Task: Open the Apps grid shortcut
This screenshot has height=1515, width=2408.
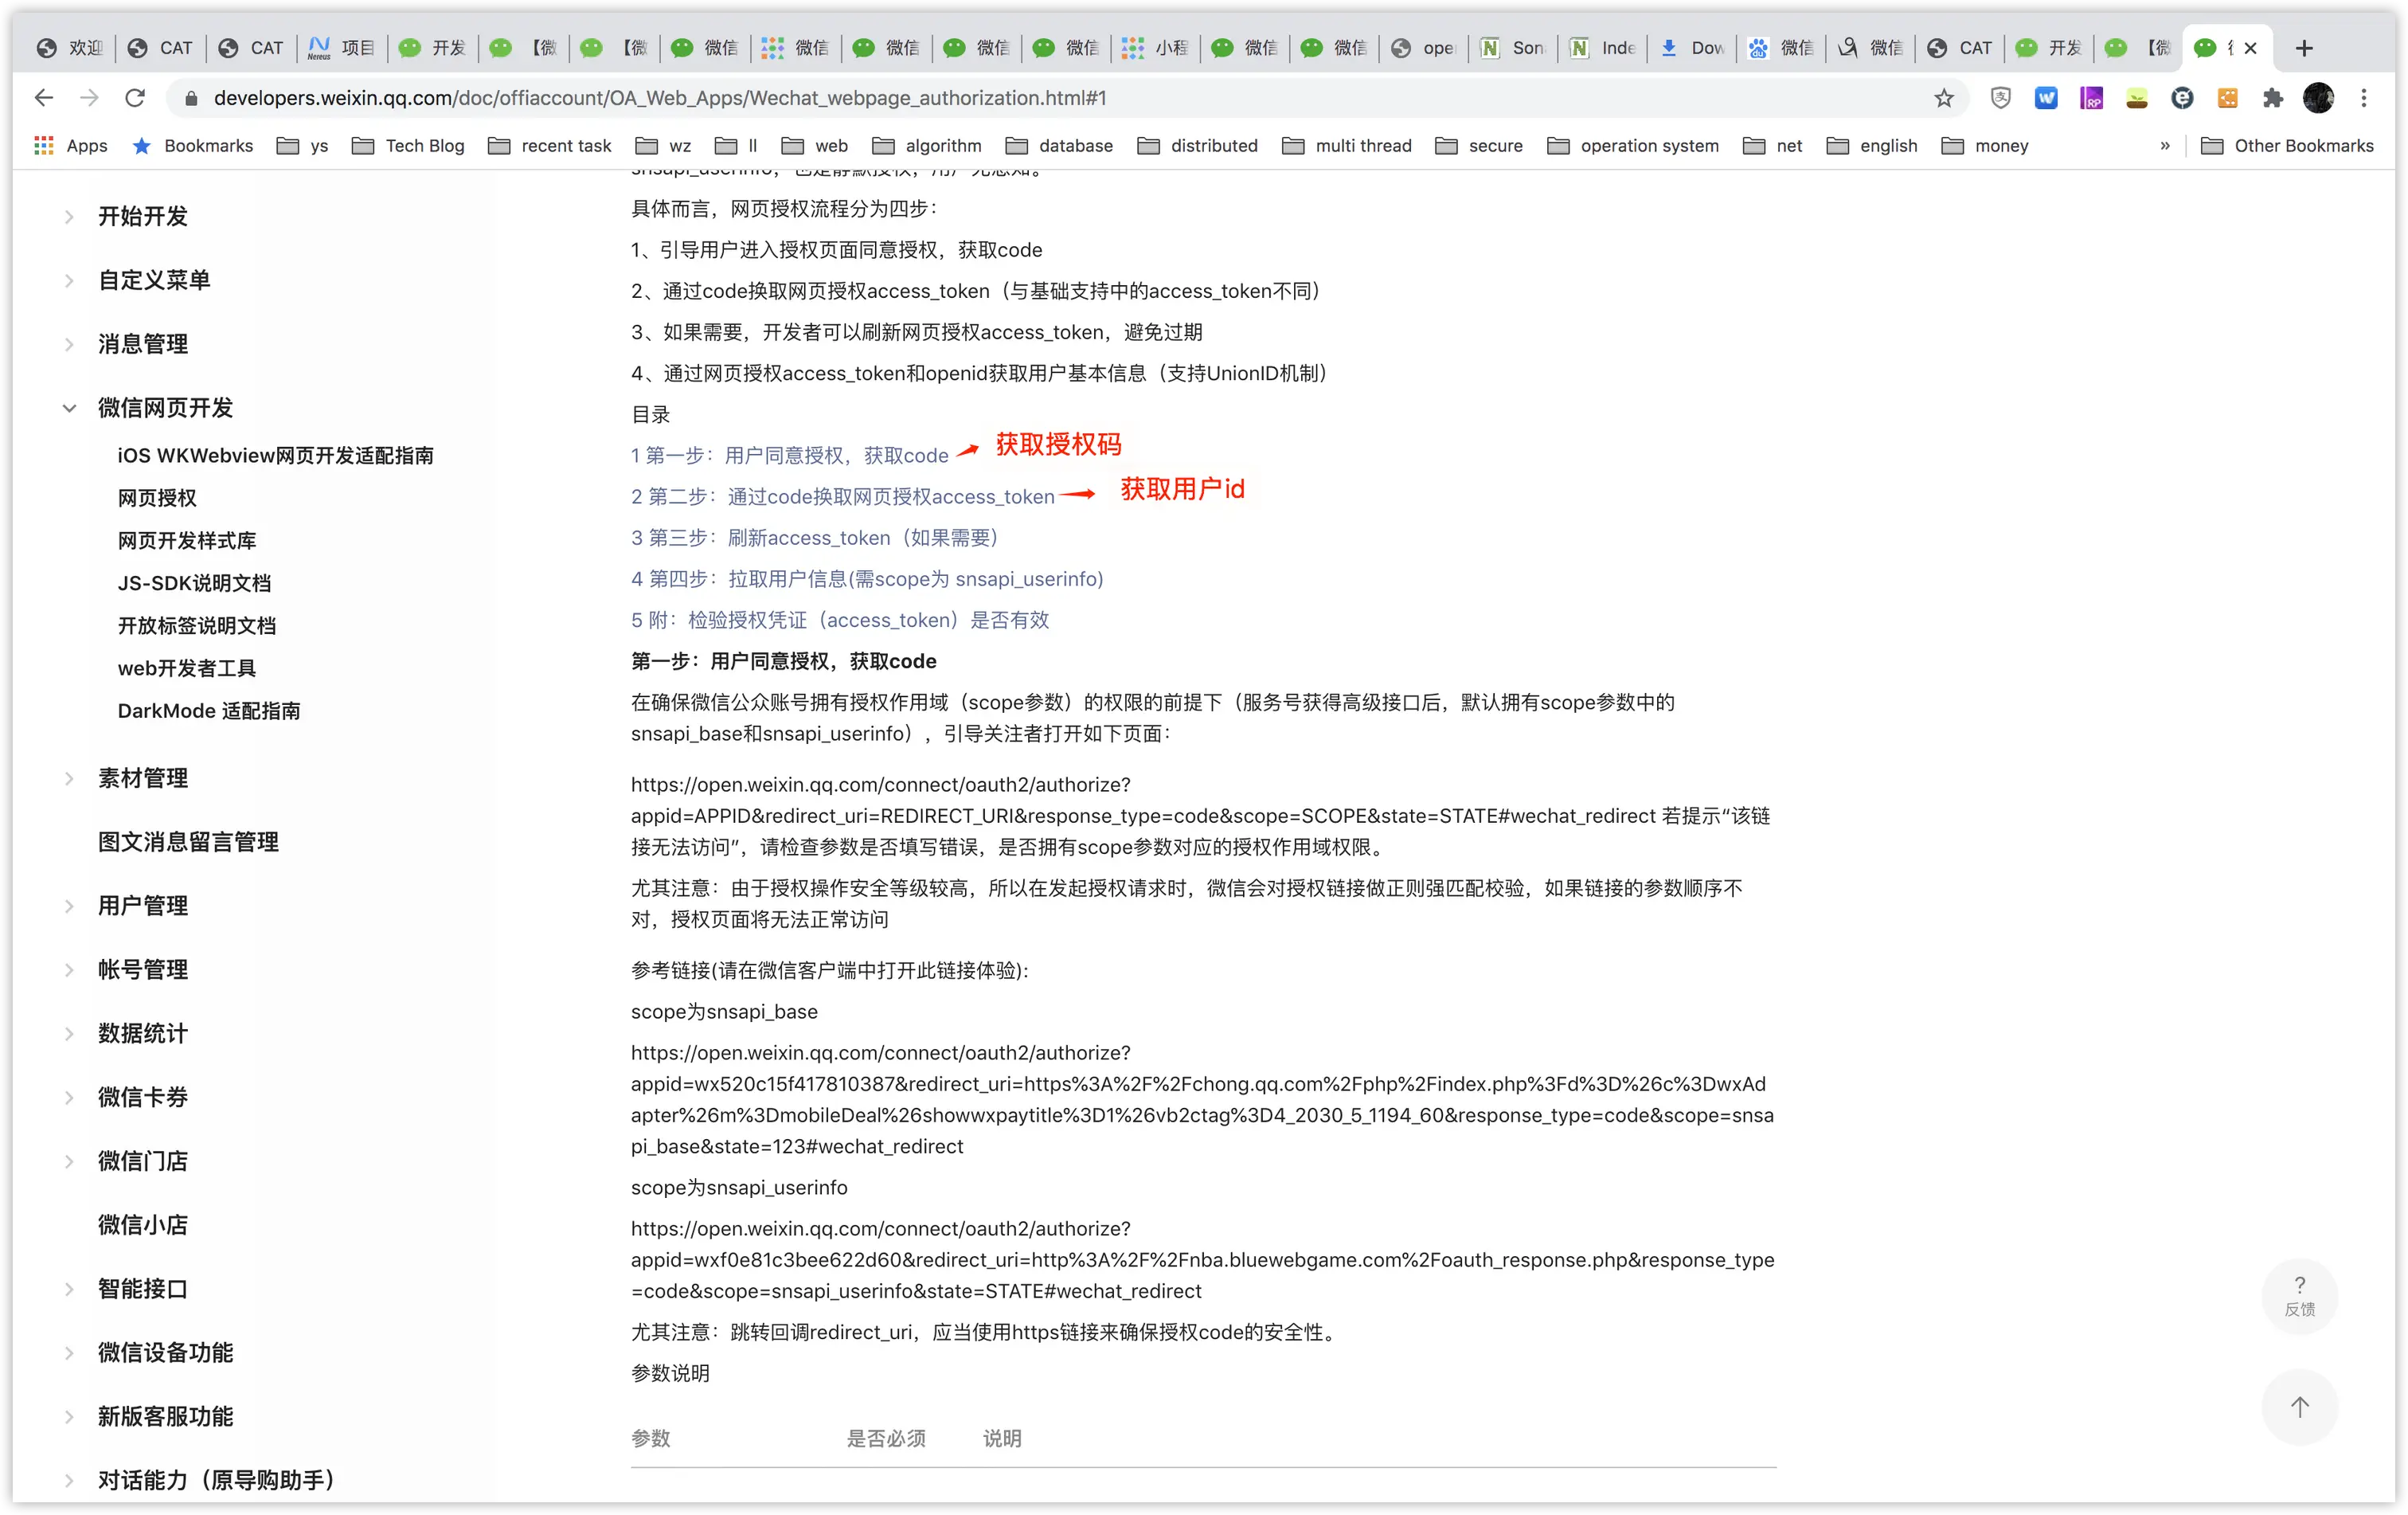Action: click(x=70, y=146)
